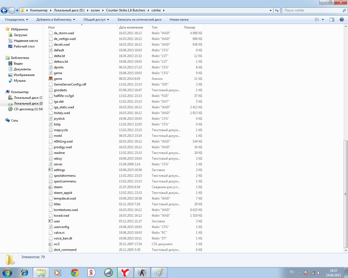The image size is (348, 278).
Task: Open the Windows Start button
Action: (7, 272)
